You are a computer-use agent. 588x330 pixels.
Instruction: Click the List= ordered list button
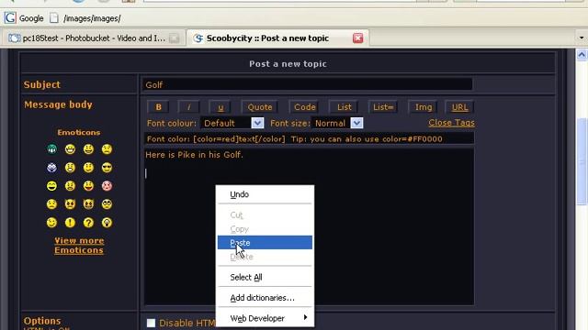(383, 107)
